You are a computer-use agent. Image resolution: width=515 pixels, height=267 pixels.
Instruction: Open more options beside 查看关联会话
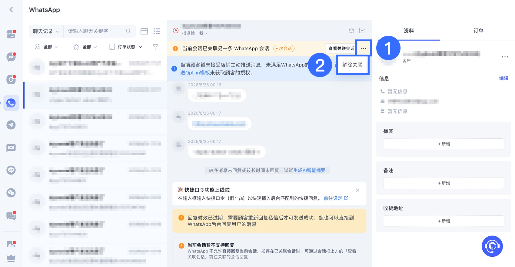[364, 48]
